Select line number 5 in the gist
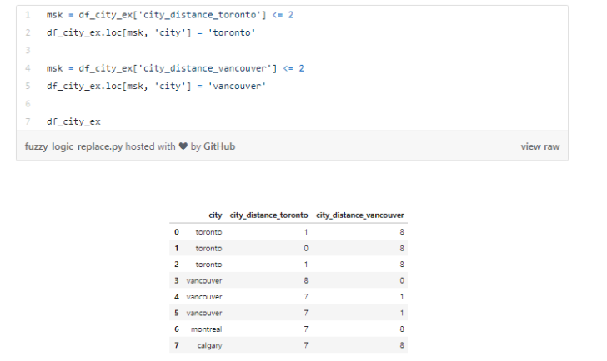Image resolution: width=607 pixels, height=361 pixels. point(28,85)
